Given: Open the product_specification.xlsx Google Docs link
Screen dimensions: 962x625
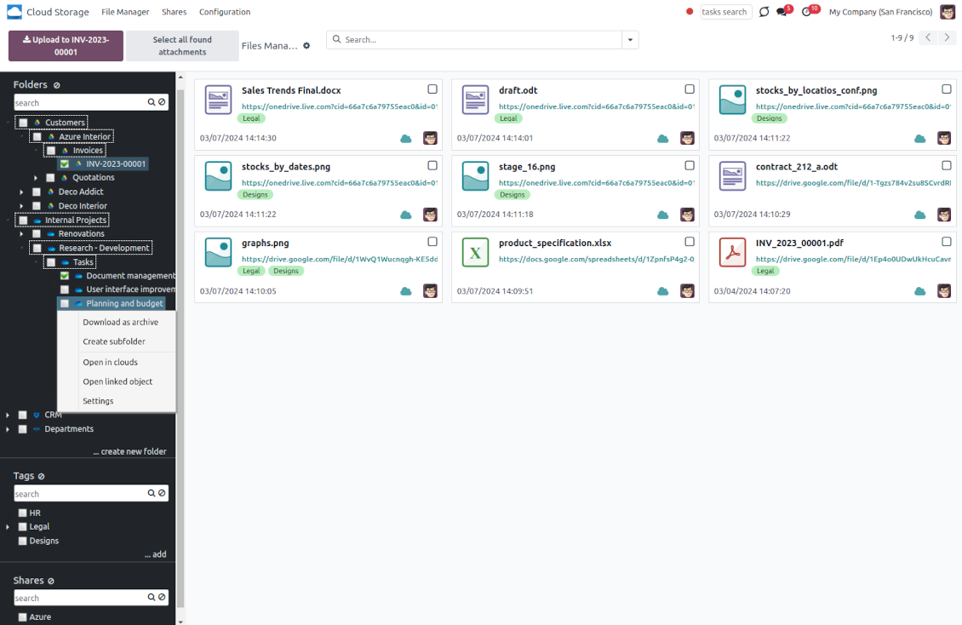Looking at the screenshot, I should pos(596,260).
